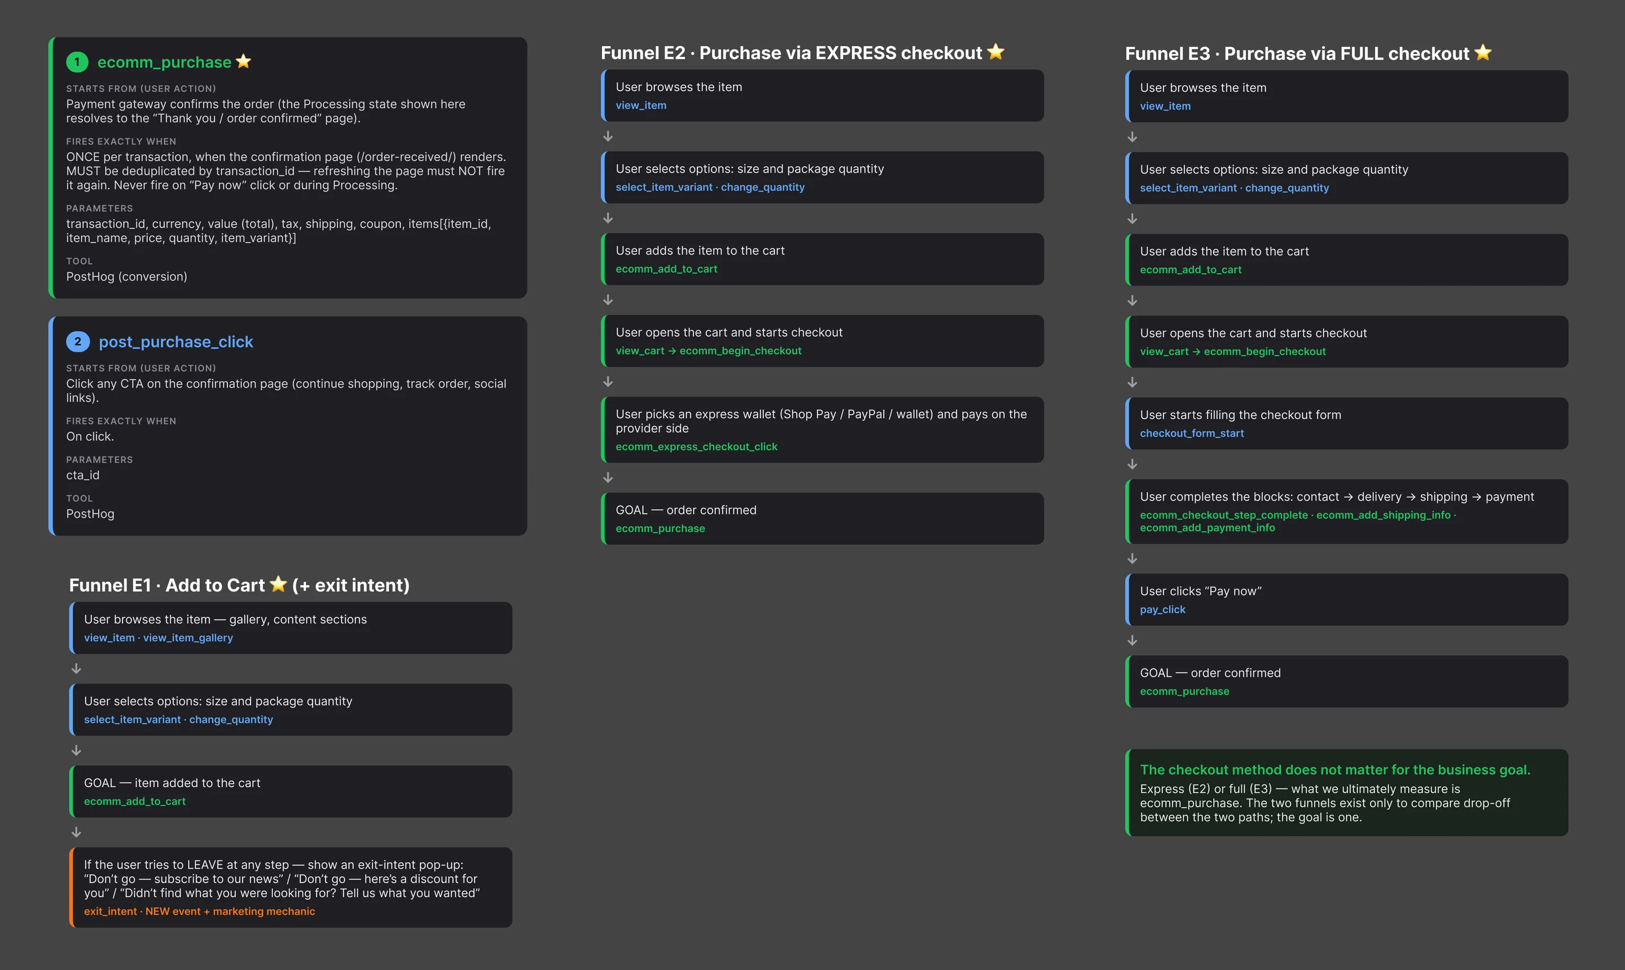Click the green number 1 badge

click(x=77, y=62)
